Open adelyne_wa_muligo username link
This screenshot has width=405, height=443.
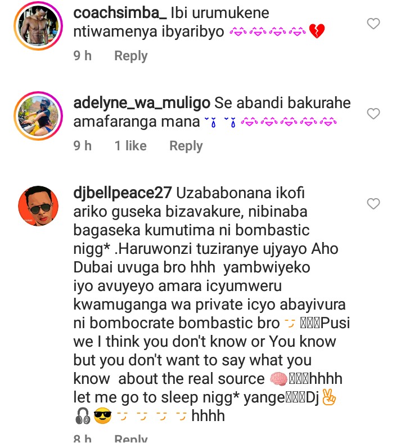pyautogui.click(x=142, y=103)
